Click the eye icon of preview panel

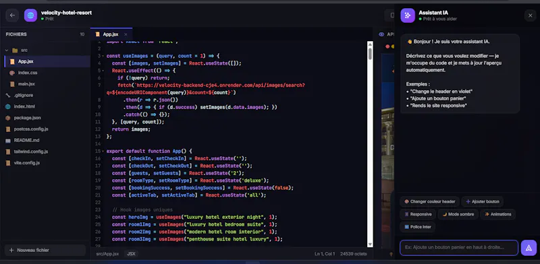[x=381, y=34]
